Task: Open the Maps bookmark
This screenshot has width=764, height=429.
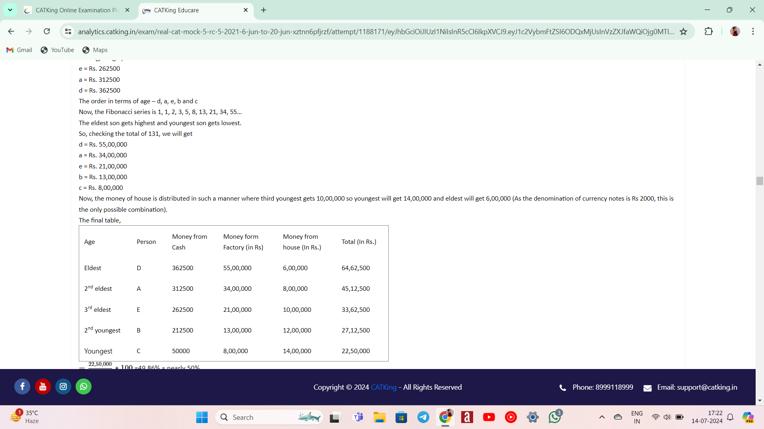Action: coord(95,50)
